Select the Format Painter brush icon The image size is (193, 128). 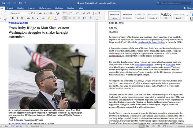5,19
